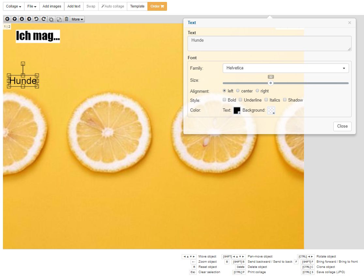Click the move right arrow icon
The width and height of the screenshot is (364, 277).
[x=29, y=19]
